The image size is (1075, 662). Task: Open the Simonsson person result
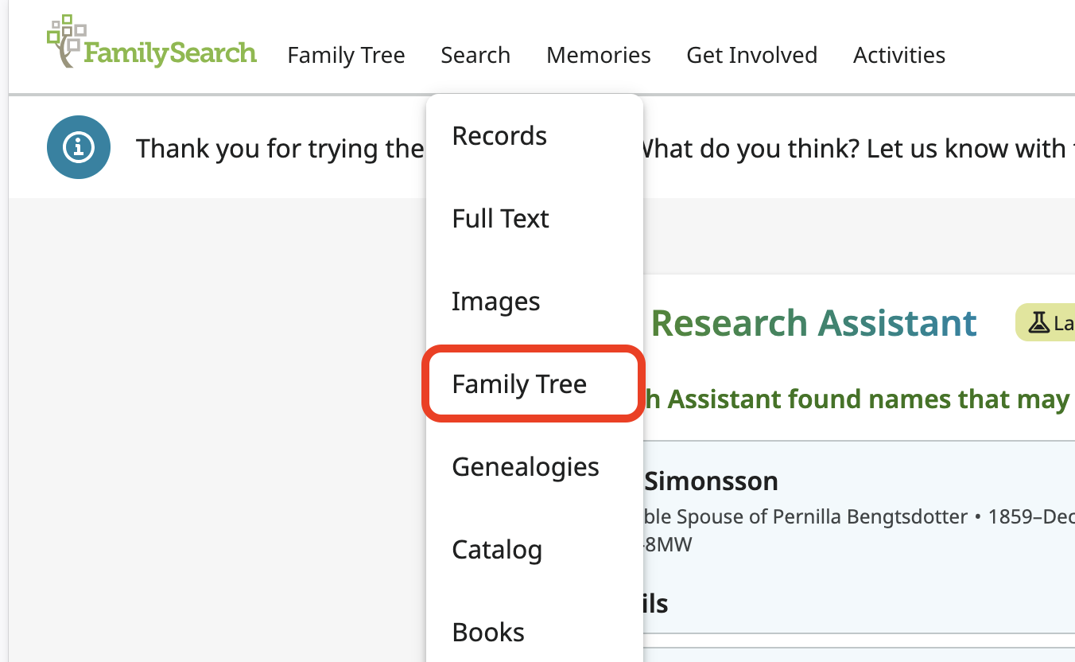pos(711,481)
